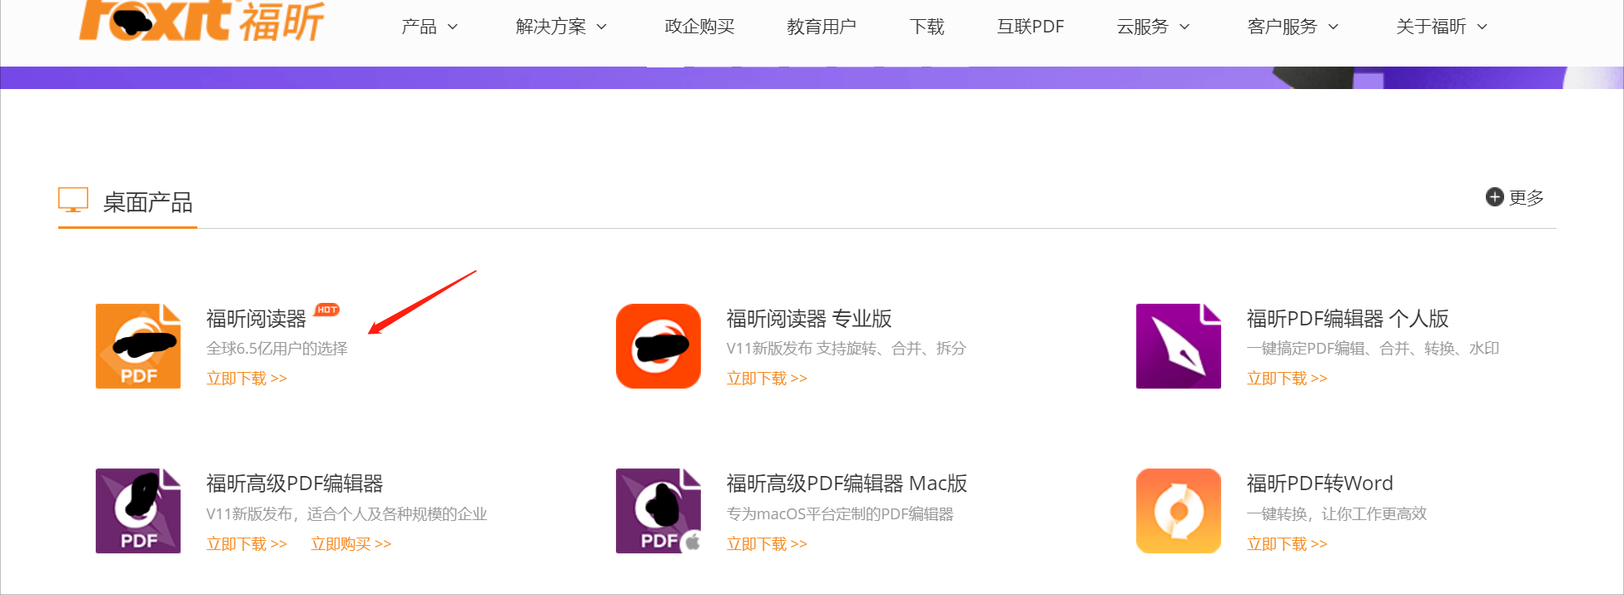This screenshot has height=595, width=1624.
Task: Click the plus icon beside 更多
Action: (x=1495, y=197)
